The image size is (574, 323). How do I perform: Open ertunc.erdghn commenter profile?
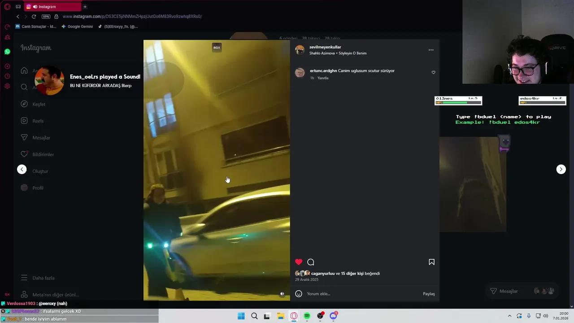click(x=323, y=70)
